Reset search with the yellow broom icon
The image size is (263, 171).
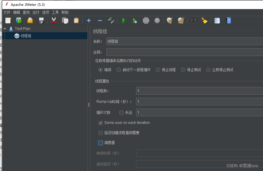204,20
